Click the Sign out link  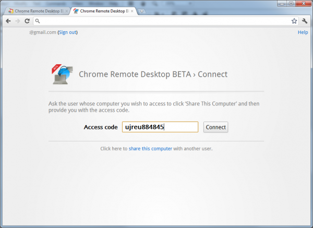click(67, 32)
